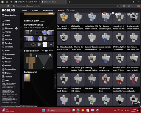Open the New Tools for Parents blog link
141x113 pixels.
(9, 85)
